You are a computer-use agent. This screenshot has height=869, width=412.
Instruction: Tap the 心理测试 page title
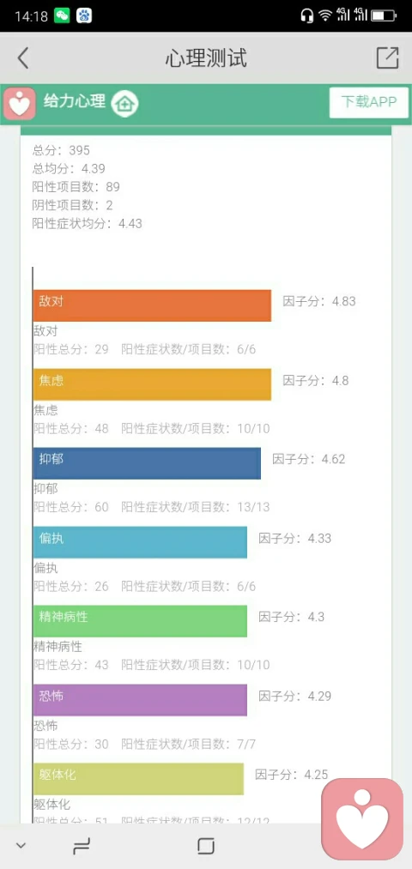click(206, 58)
